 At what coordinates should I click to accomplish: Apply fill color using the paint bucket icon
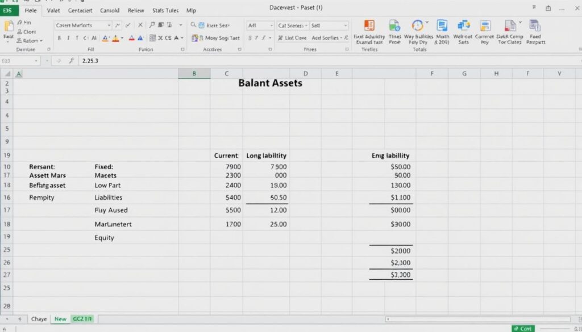point(116,37)
